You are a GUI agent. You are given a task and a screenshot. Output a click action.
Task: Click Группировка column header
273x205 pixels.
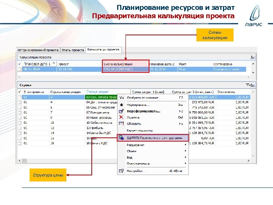click(x=229, y=64)
